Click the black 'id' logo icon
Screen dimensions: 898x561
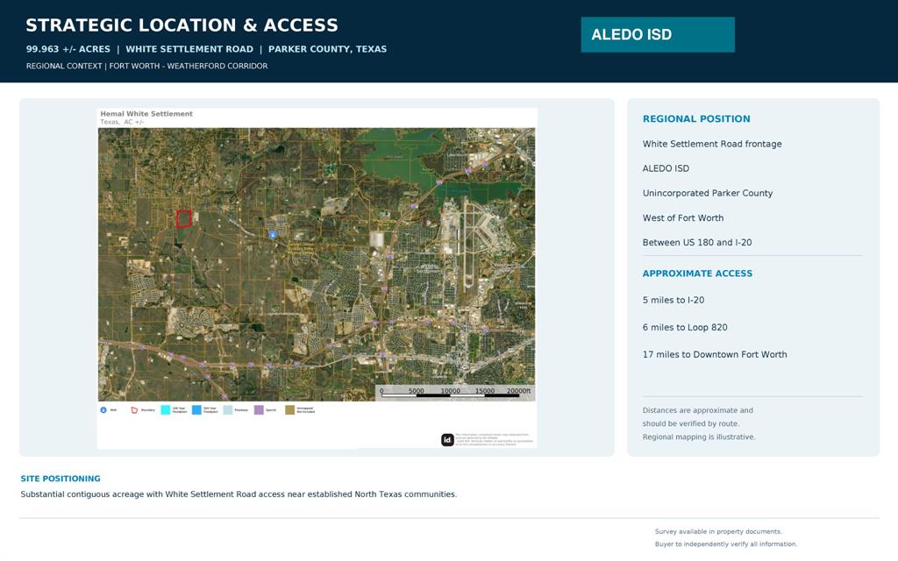coord(447,440)
